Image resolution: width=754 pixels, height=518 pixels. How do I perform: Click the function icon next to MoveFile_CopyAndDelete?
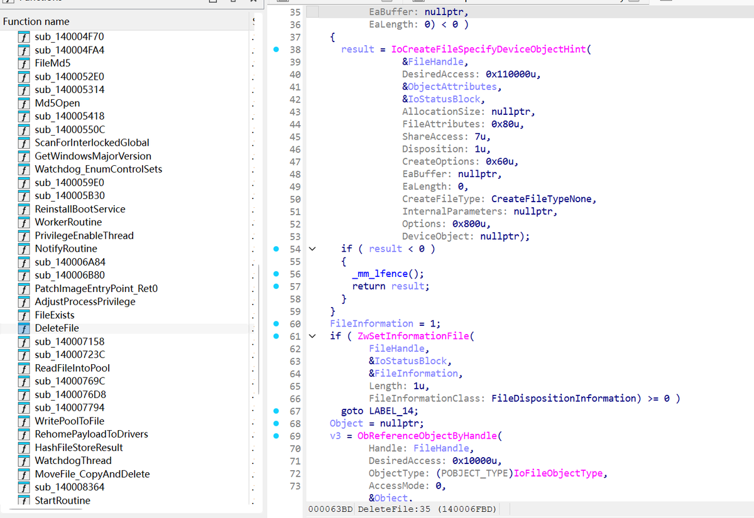pos(24,474)
